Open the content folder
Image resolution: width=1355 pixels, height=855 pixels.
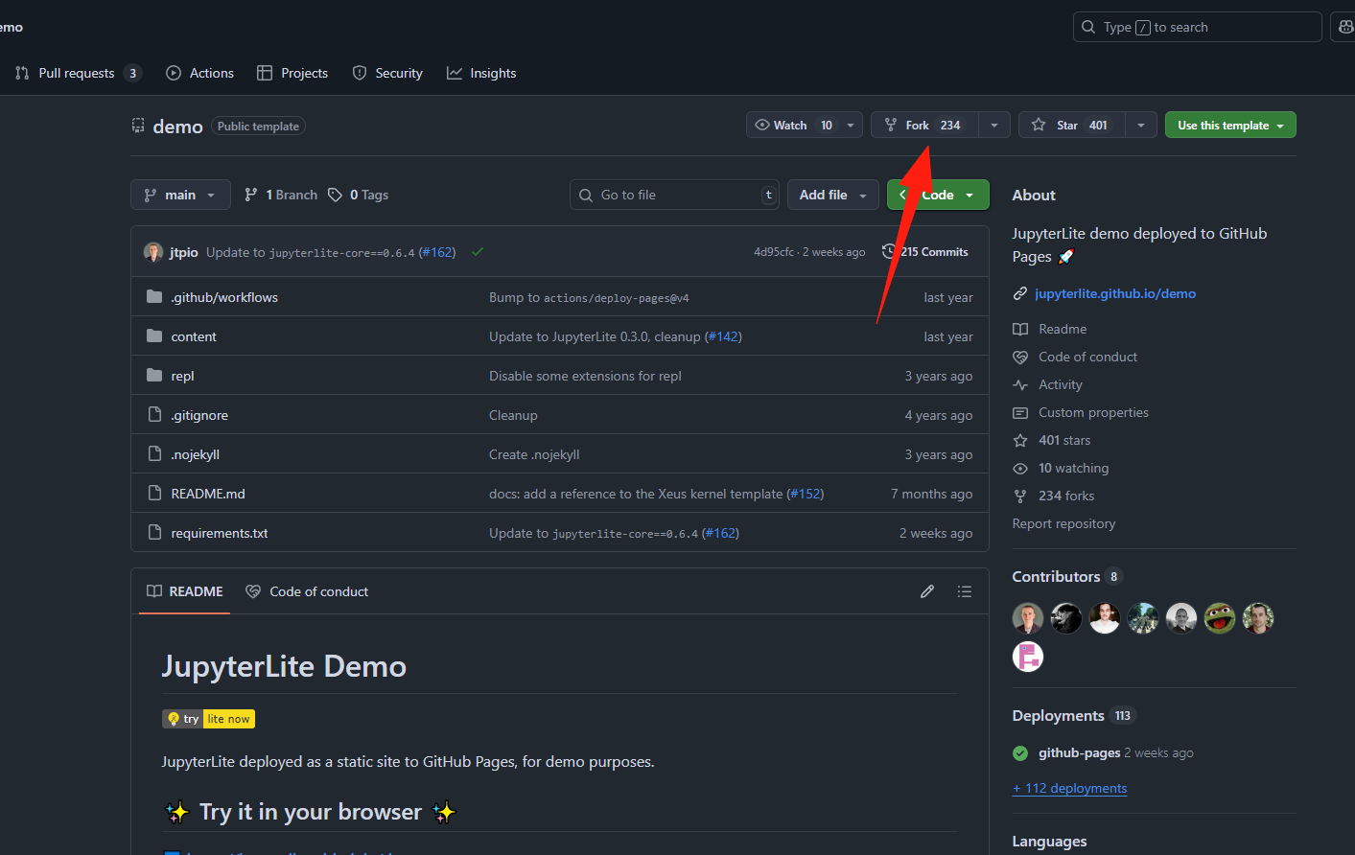pos(194,336)
